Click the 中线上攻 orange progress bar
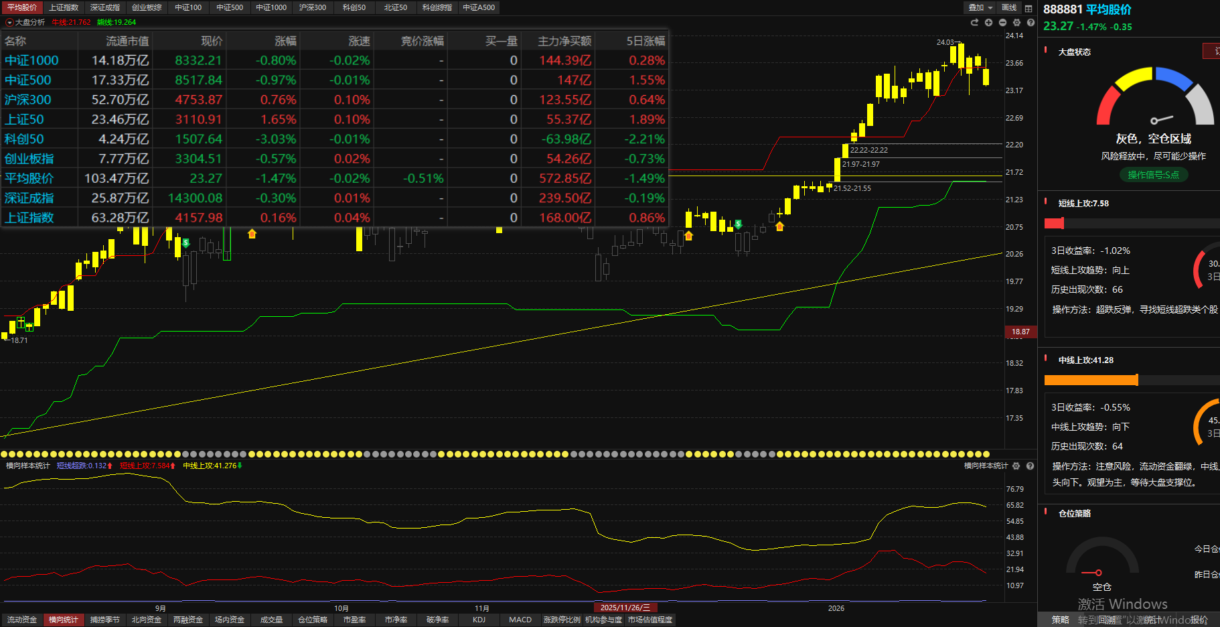 coord(1091,380)
